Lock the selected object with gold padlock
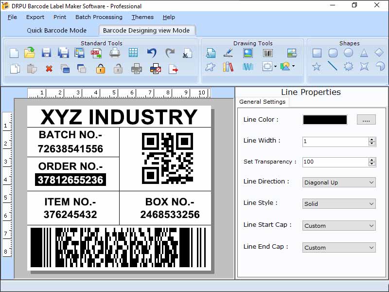 101,69
